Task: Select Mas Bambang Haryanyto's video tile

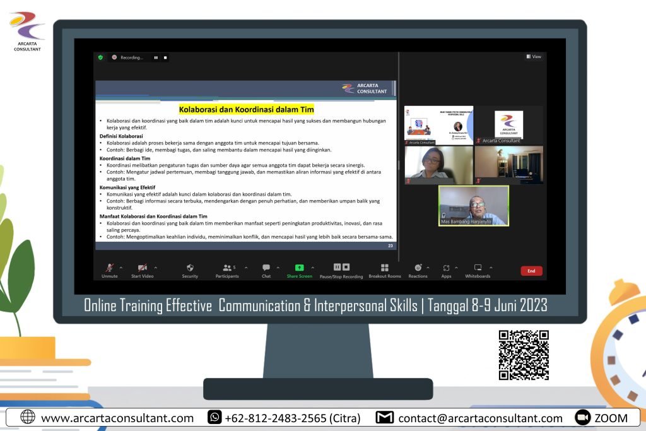Action: (x=474, y=205)
